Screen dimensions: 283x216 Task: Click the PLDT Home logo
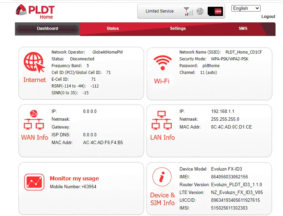tap(35, 12)
